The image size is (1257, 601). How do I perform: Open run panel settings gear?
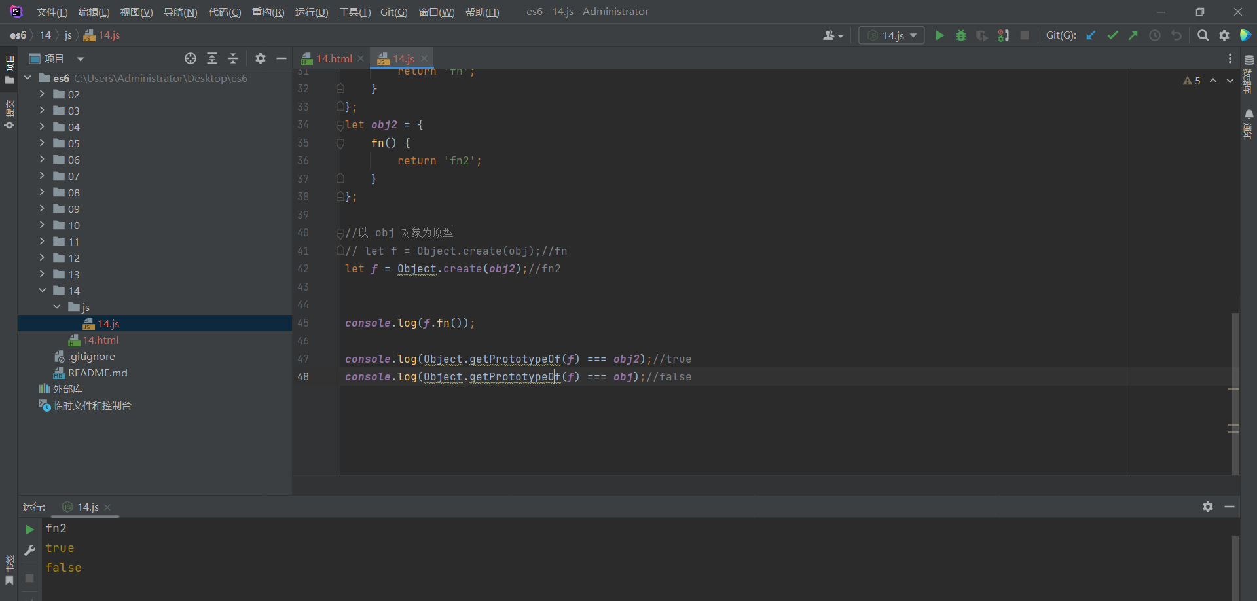(x=1208, y=507)
